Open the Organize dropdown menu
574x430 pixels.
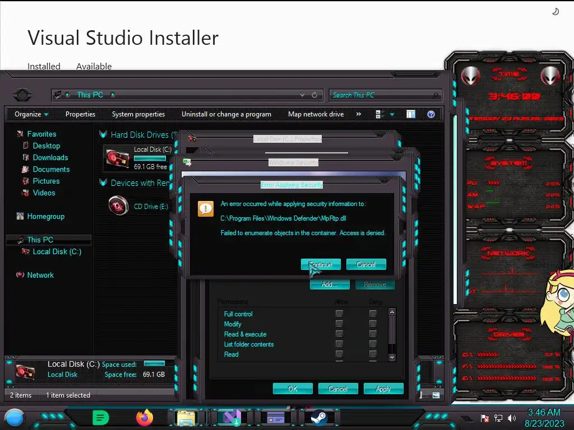31,114
